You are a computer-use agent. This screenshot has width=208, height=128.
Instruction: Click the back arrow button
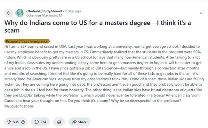pyautogui.click(x=8, y=13)
